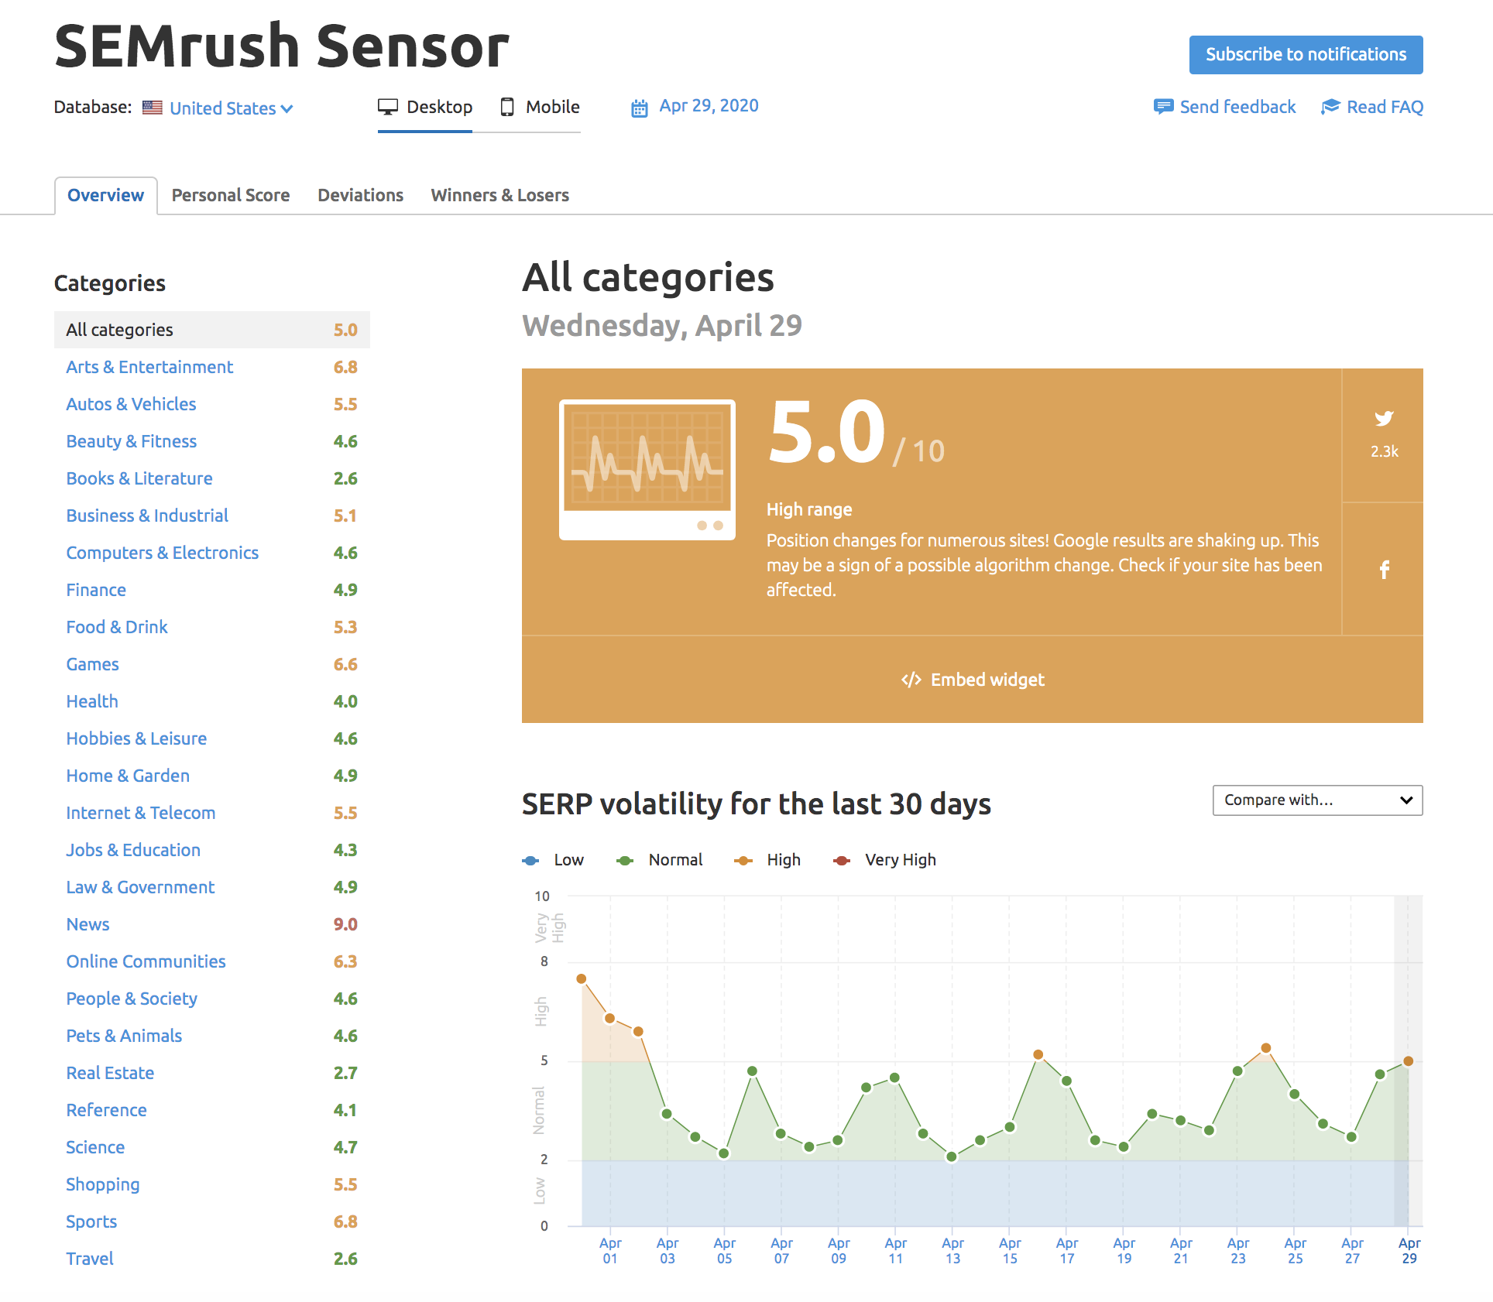Screen dimensions: 1493x1302
Task: Open the Home & Garden category
Action: pos(128,776)
